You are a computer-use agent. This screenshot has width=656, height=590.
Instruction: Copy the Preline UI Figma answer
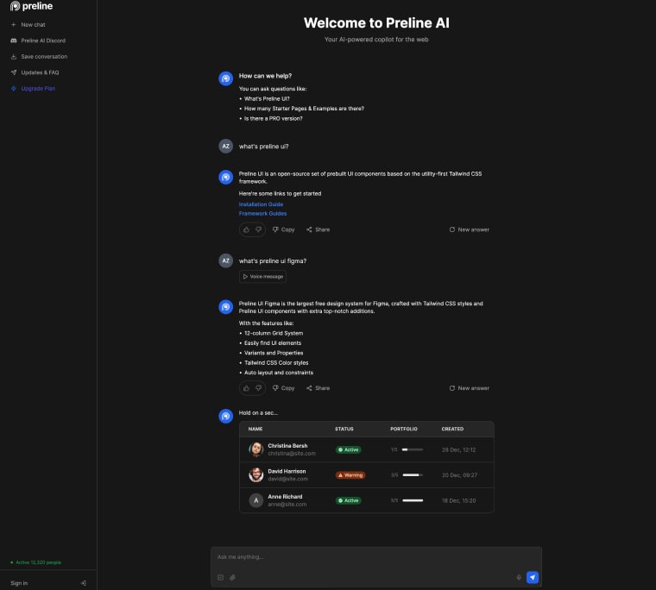pos(284,388)
